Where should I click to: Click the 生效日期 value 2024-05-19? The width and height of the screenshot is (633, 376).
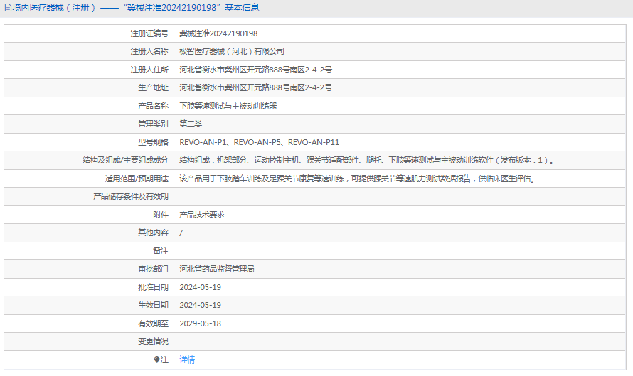click(x=201, y=305)
